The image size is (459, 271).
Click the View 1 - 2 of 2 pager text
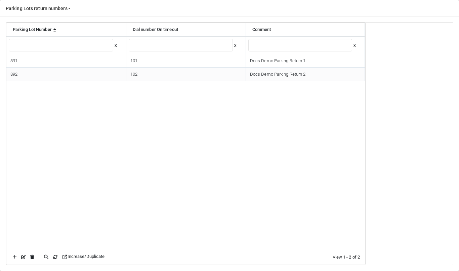point(346,257)
